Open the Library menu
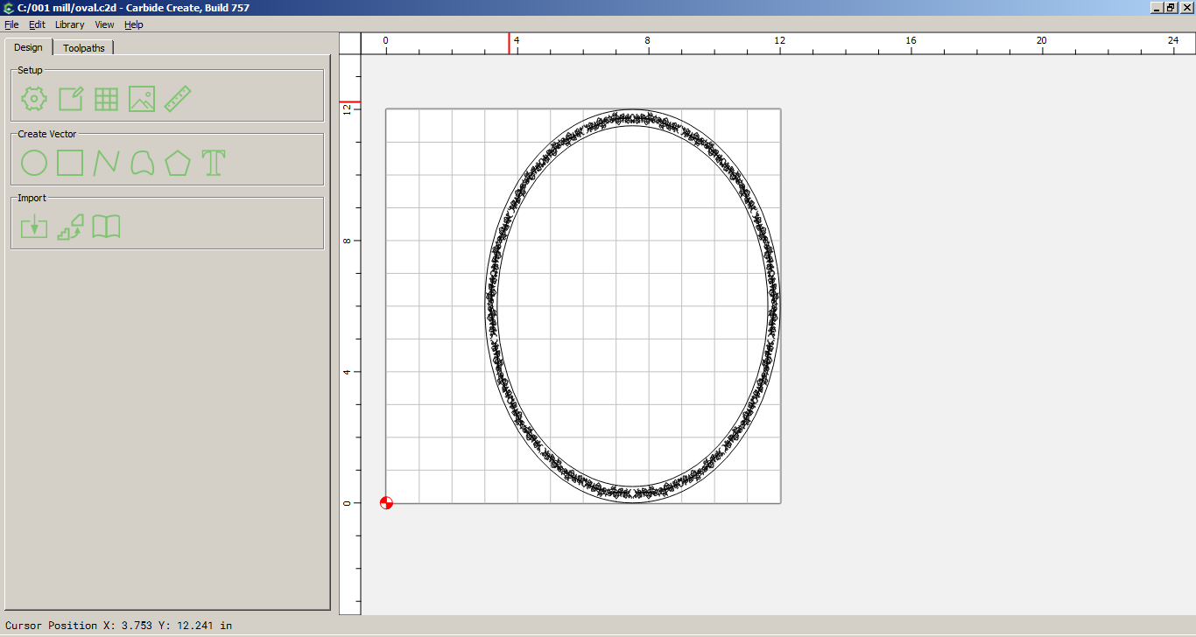Image resolution: width=1196 pixels, height=637 pixels. [70, 24]
